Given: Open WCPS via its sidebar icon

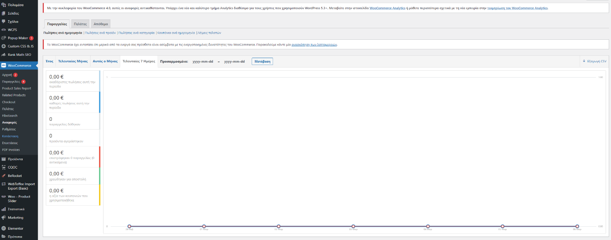Looking at the screenshot, I should (x=3, y=30).
